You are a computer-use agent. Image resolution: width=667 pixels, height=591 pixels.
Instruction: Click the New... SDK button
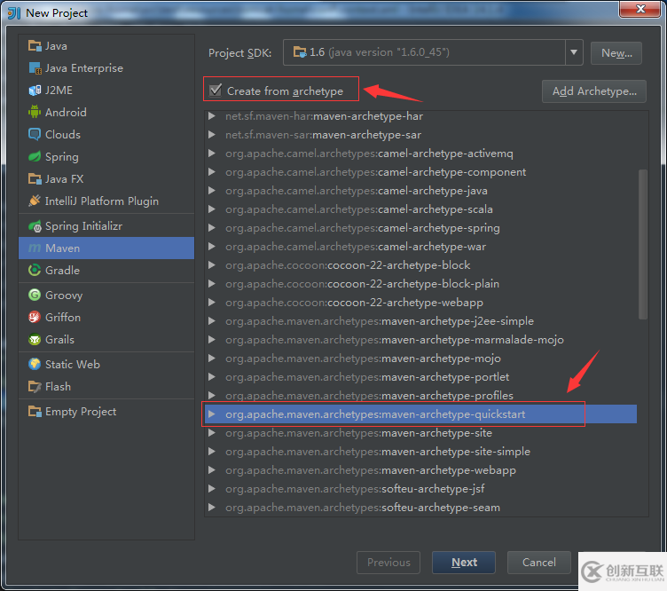616,53
